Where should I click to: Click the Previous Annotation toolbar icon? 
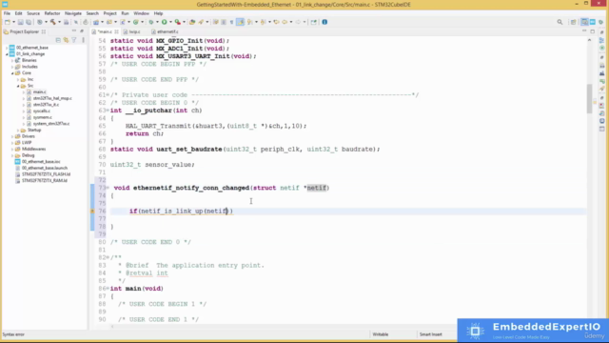(x=264, y=22)
